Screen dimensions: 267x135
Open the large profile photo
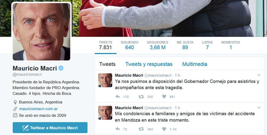pyautogui.click(x=41, y=32)
